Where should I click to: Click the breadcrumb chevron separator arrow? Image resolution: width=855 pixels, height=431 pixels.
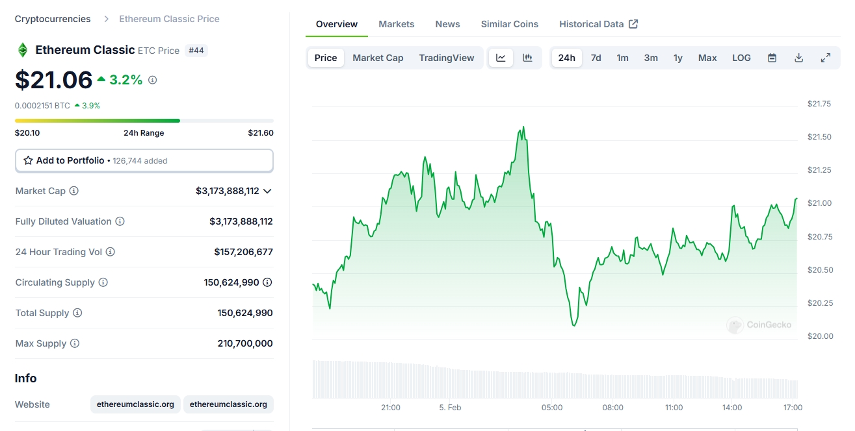[107, 19]
